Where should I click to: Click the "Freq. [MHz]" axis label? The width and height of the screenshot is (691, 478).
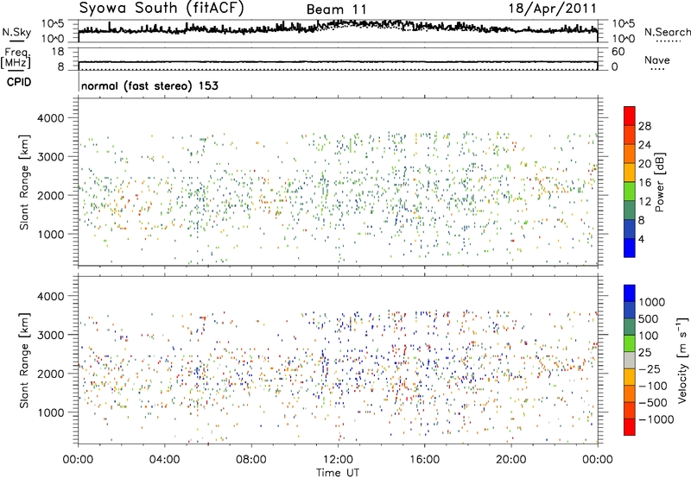coord(16,59)
